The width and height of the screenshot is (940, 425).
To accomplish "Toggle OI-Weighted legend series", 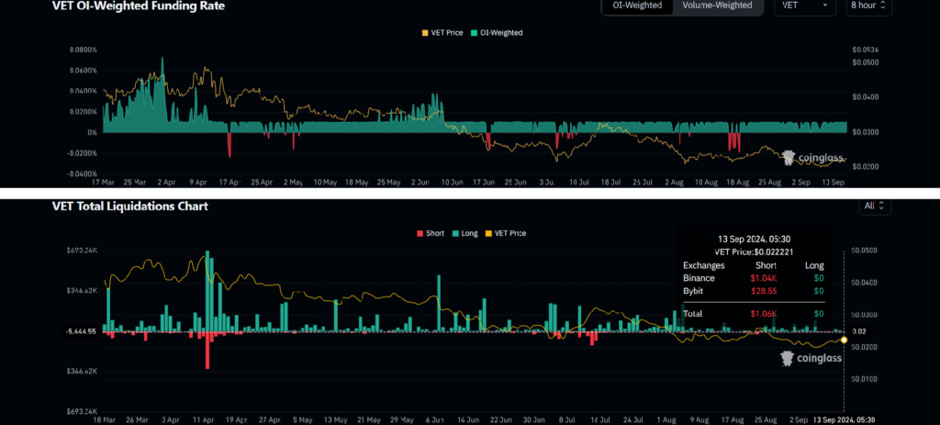I will 497,33.
